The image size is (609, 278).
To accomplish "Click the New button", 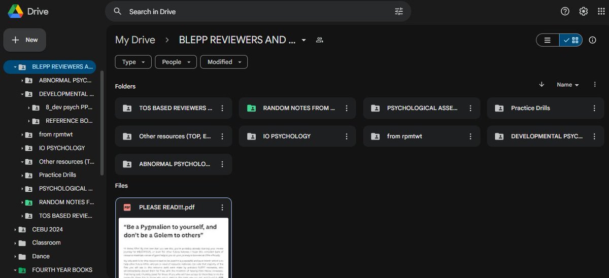I will pos(25,40).
